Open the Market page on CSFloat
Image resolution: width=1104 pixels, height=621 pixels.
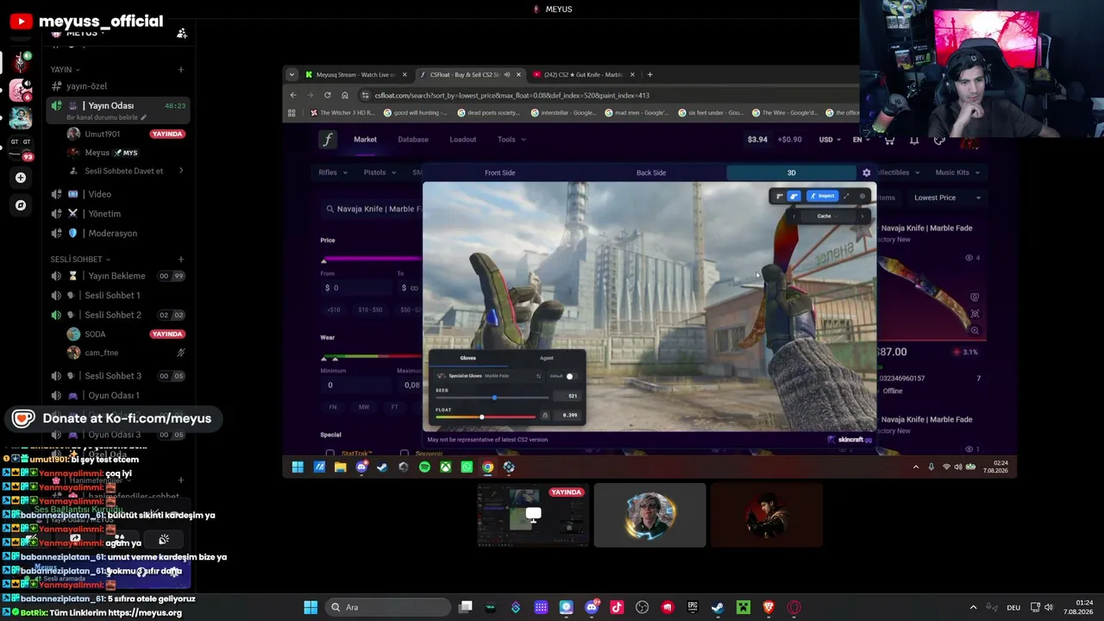(365, 140)
